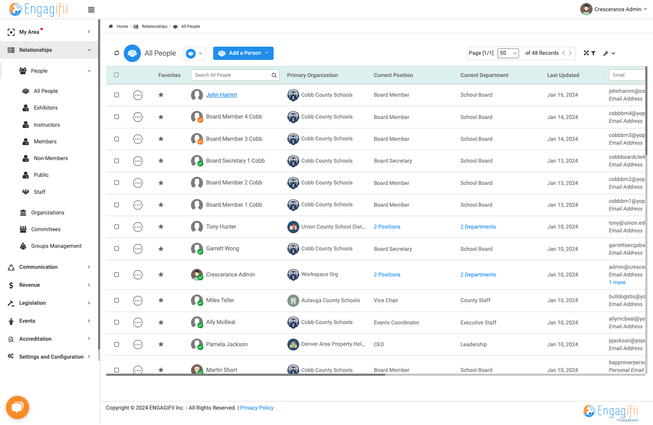Open row actions for Garrett Wong

pos(138,249)
